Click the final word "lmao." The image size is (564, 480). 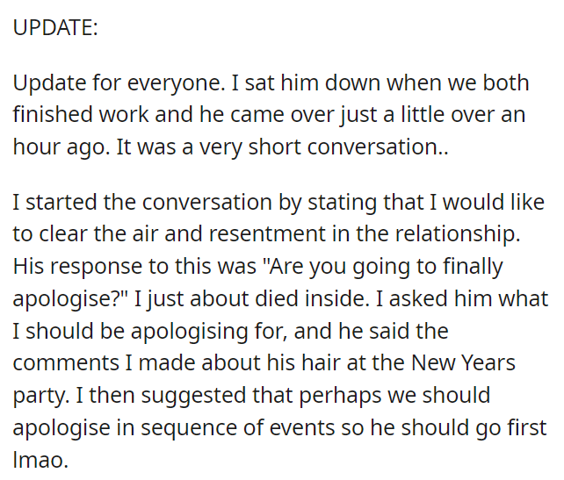click(40, 460)
